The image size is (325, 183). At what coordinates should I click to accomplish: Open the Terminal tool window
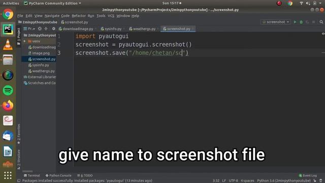(x=31, y=175)
